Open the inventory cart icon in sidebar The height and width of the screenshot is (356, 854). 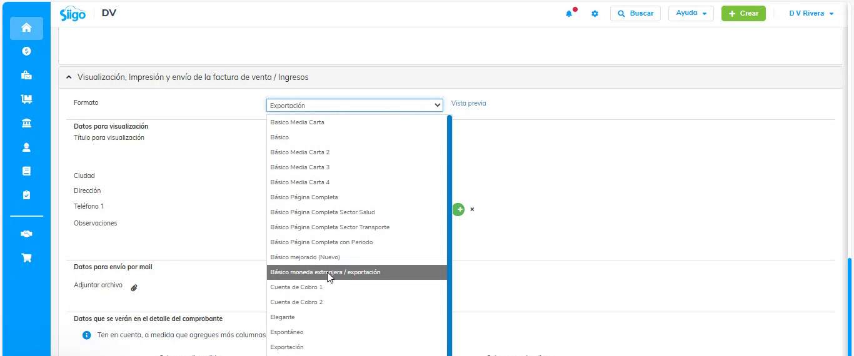tap(26, 99)
